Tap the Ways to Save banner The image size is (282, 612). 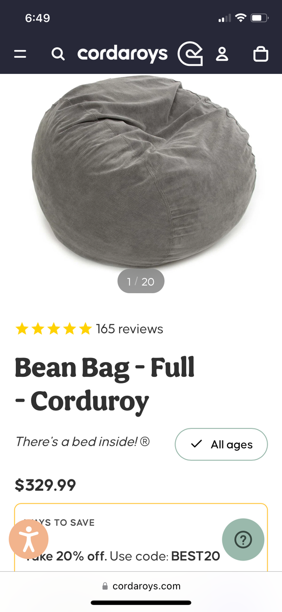pos(141,537)
